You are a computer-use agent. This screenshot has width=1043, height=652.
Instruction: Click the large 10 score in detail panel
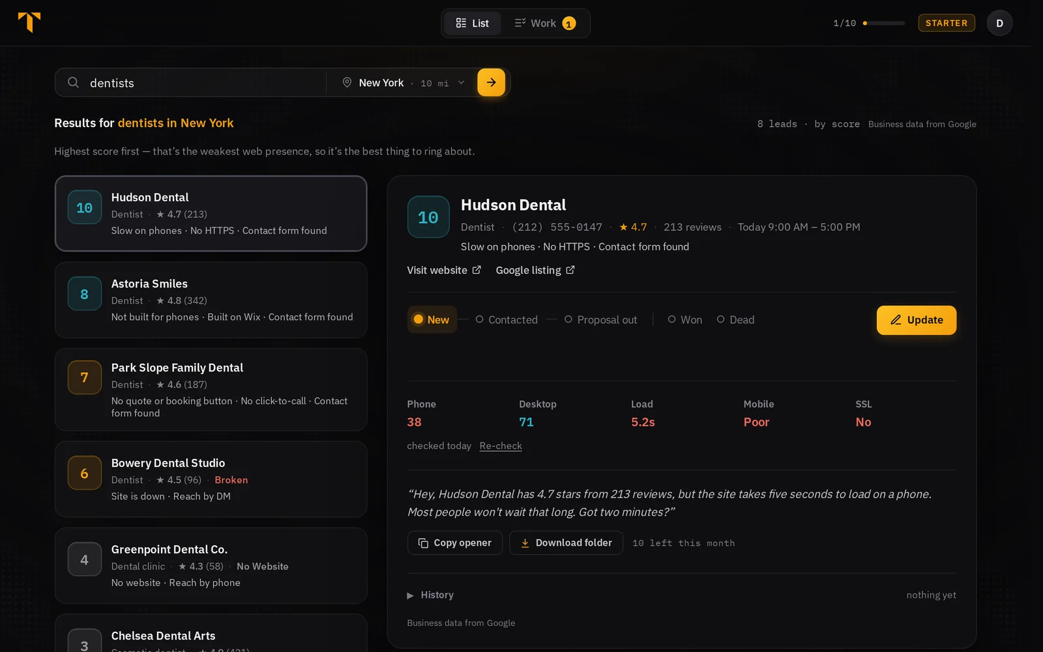tap(428, 217)
